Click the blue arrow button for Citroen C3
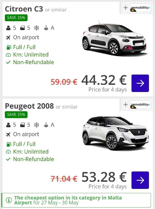The width and height of the screenshot is (155, 209). [x=140, y=83]
